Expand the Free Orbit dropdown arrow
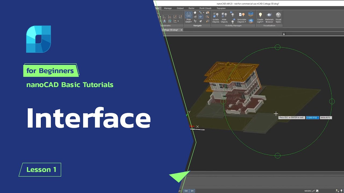 coord(191,22)
